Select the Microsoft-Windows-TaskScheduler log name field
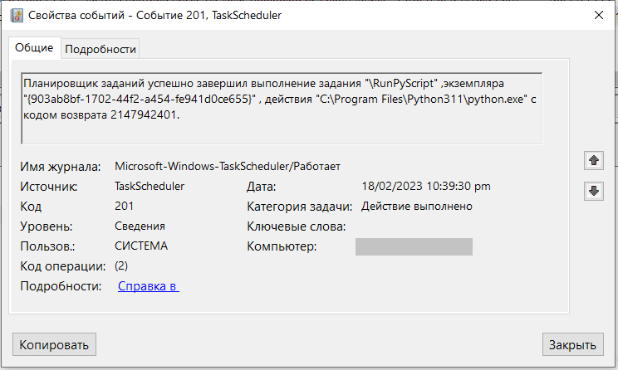This screenshot has height=370, width=618. 228,167
